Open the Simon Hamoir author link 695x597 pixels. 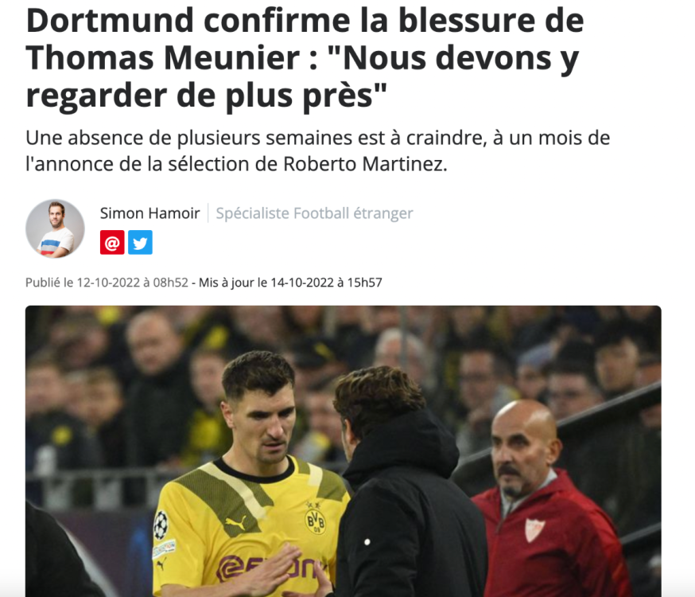149,213
